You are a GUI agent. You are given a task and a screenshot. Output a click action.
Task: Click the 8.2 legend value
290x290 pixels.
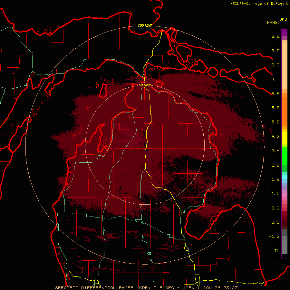[x=275, y=65]
